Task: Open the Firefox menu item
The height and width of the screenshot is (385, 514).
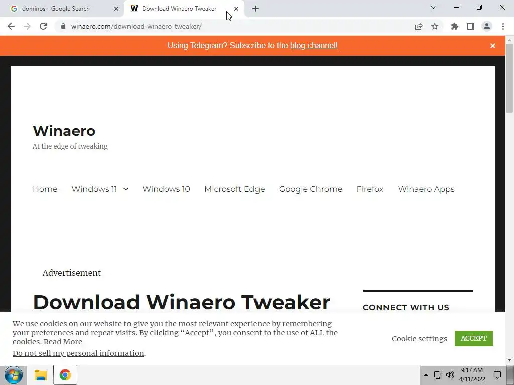Action: 370,189
